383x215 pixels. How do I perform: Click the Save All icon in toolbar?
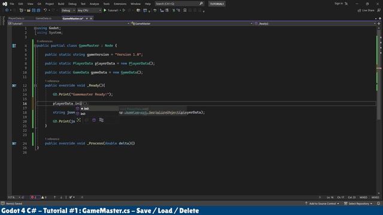38,11
